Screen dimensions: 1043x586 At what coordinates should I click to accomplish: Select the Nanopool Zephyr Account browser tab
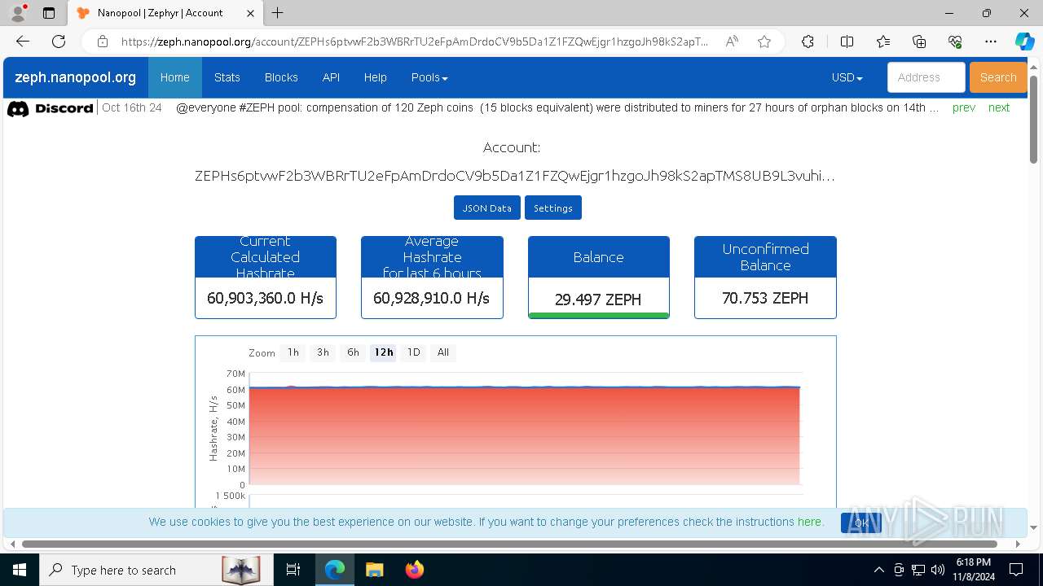165,13
